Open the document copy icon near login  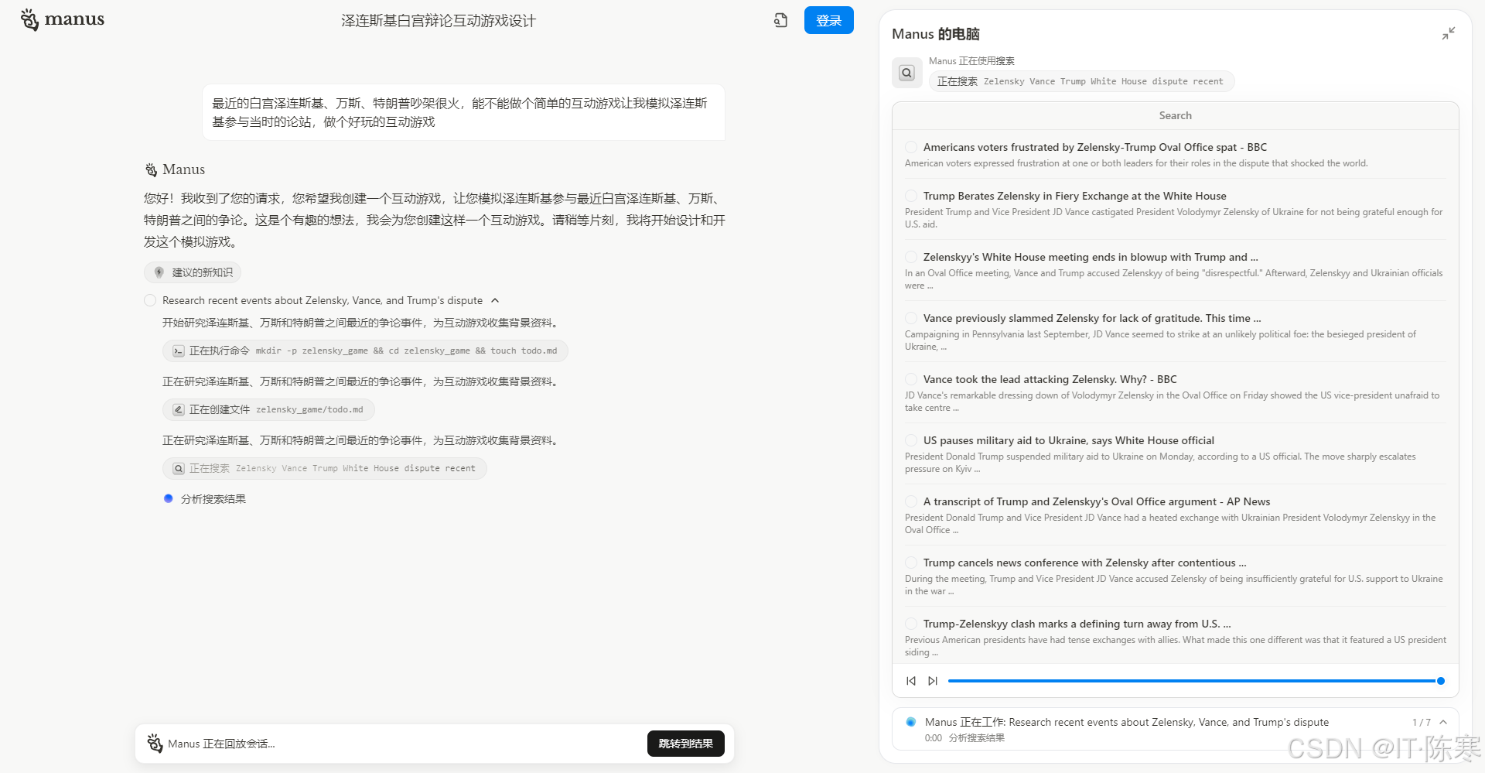click(780, 21)
